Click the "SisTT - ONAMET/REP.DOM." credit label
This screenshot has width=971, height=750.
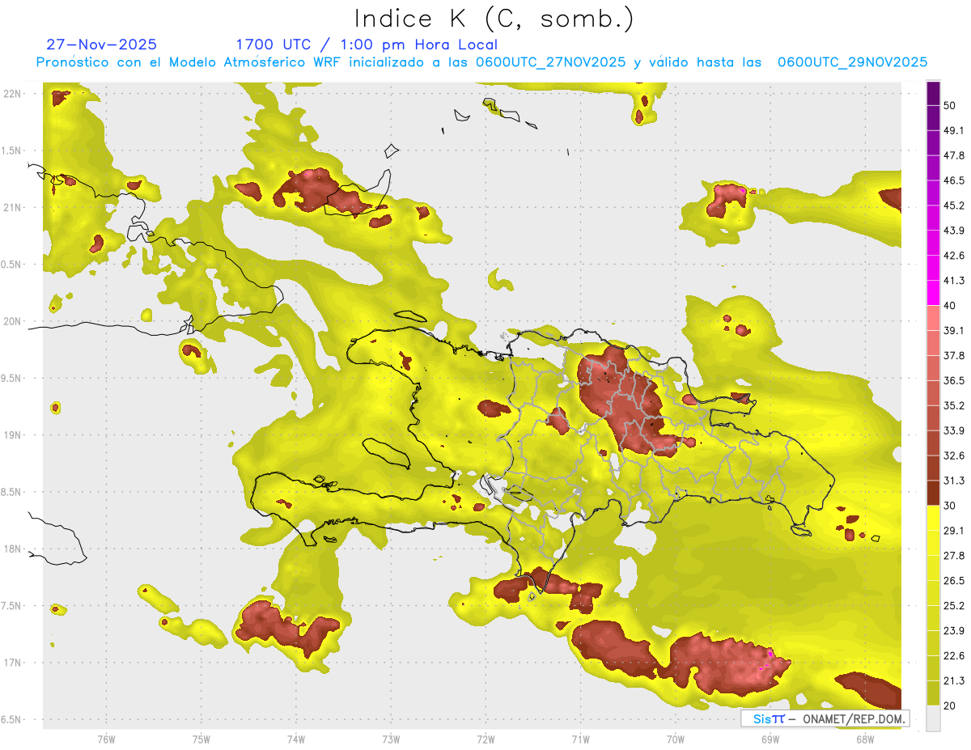(825, 718)
